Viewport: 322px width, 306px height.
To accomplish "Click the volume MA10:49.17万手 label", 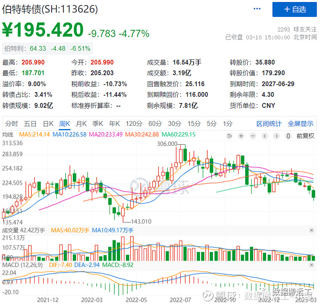I will click(x=113, y=230).
